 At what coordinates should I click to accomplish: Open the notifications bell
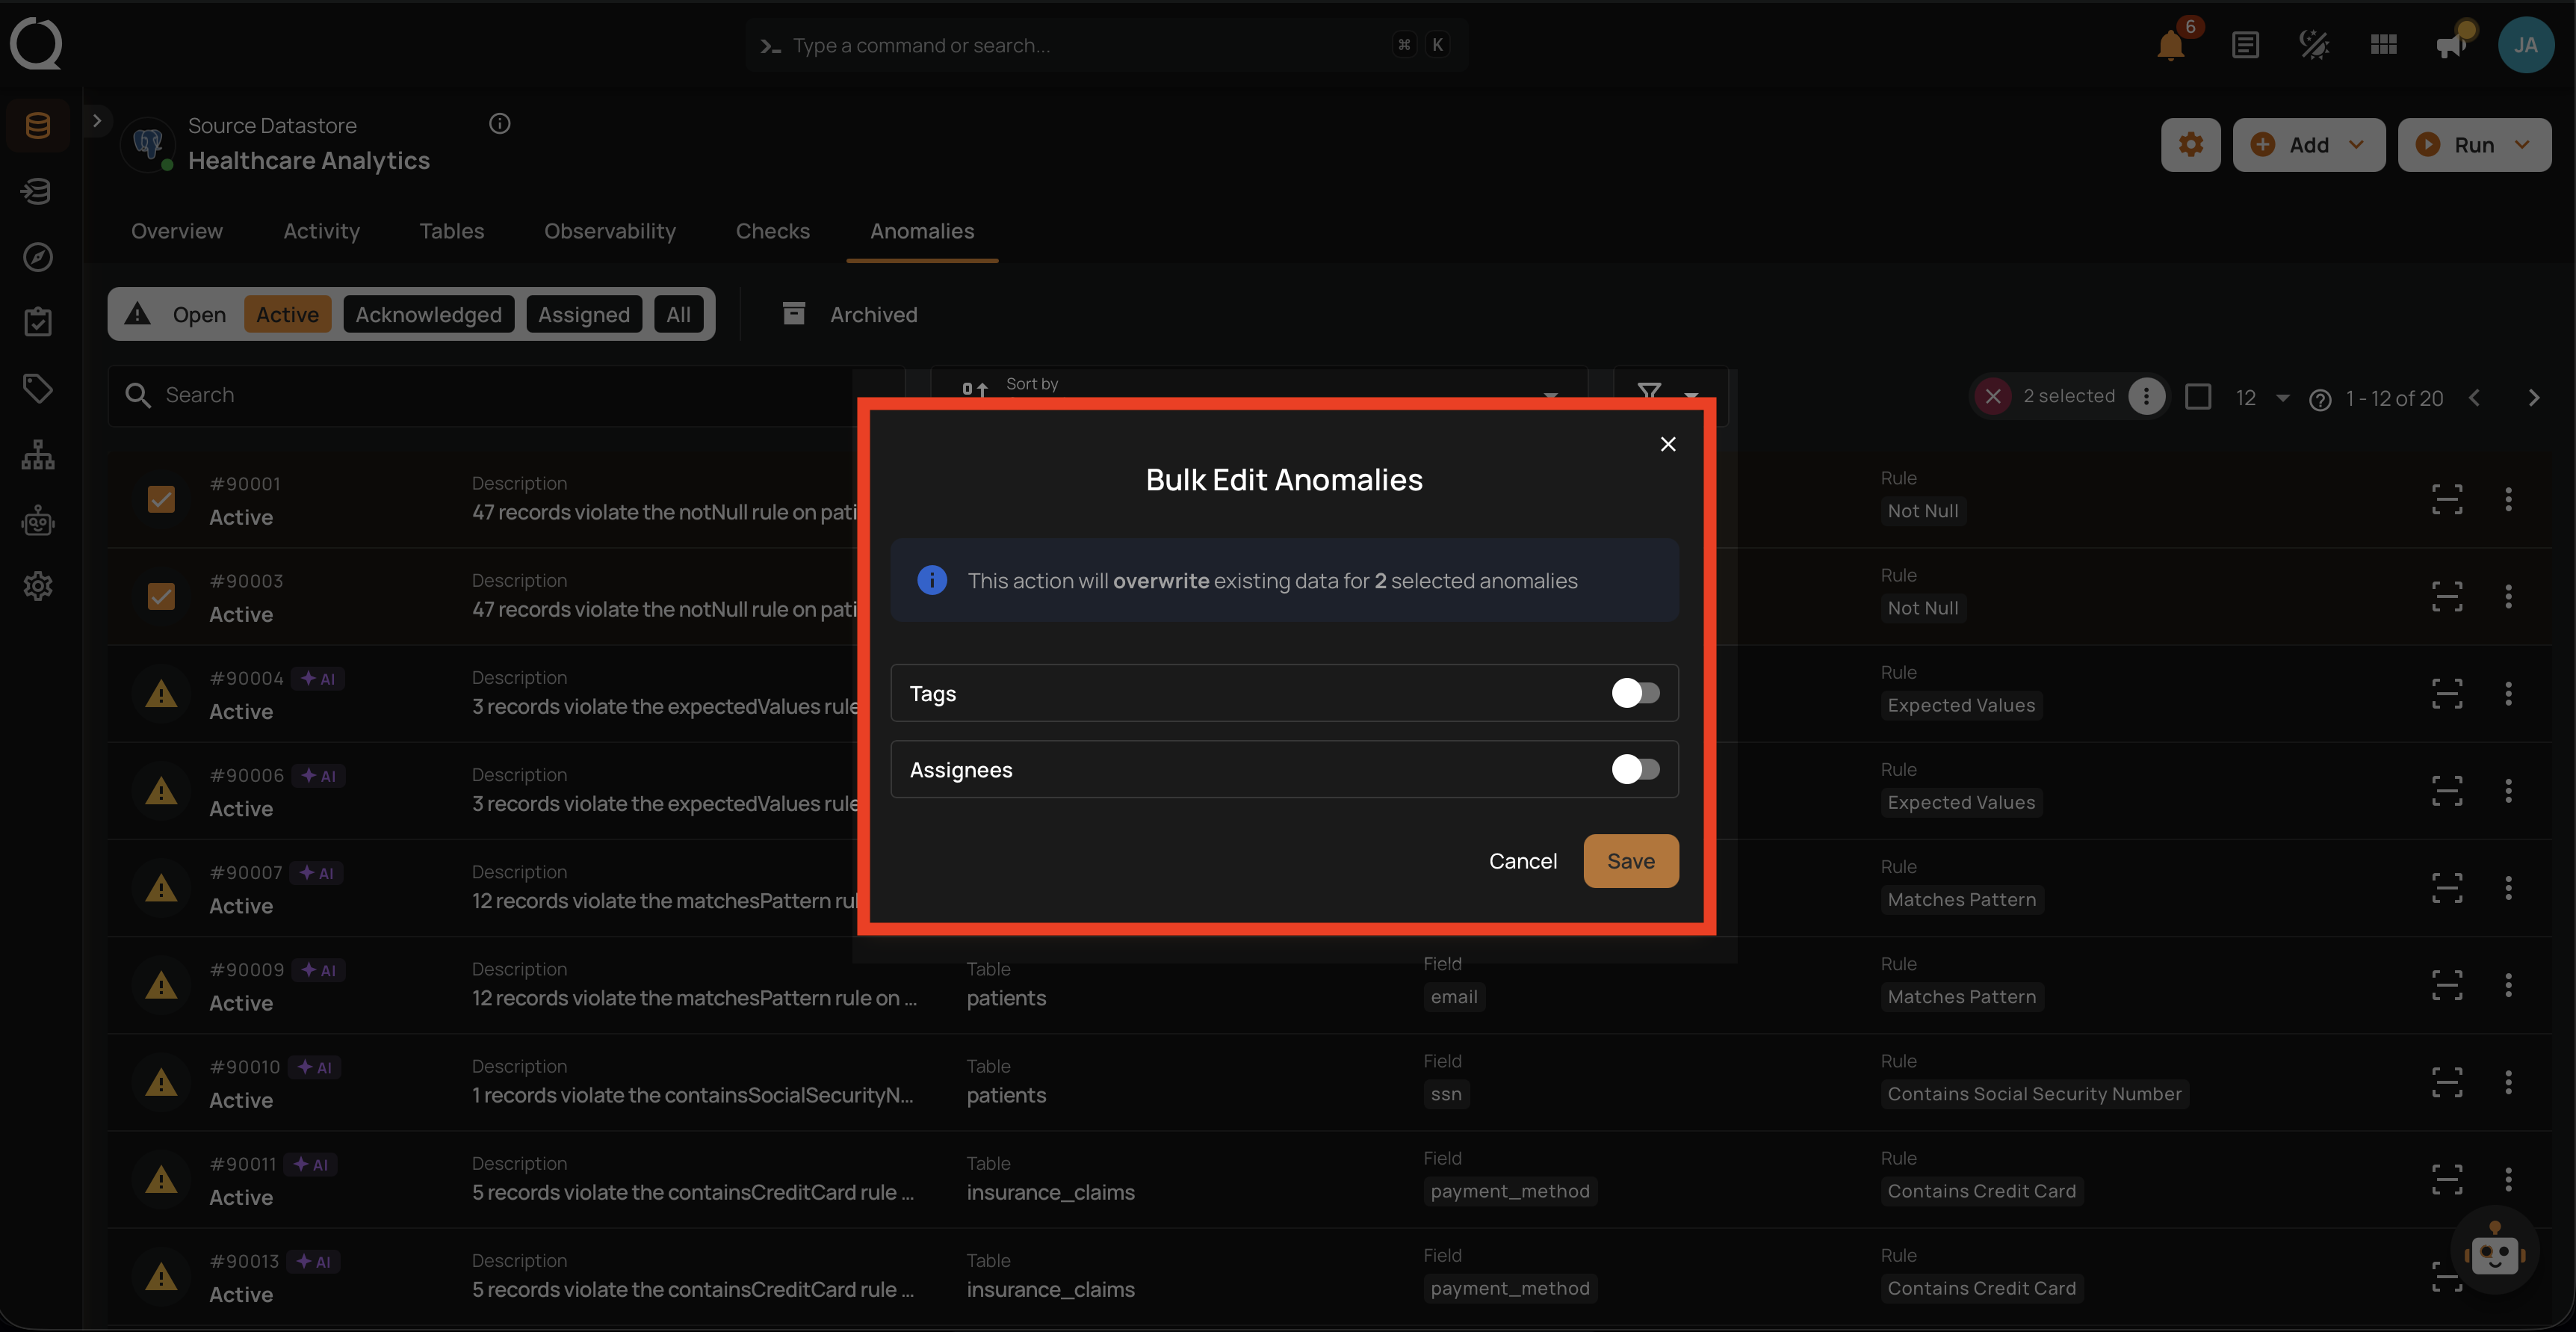pyautogui.click(x=2170, y=45)
